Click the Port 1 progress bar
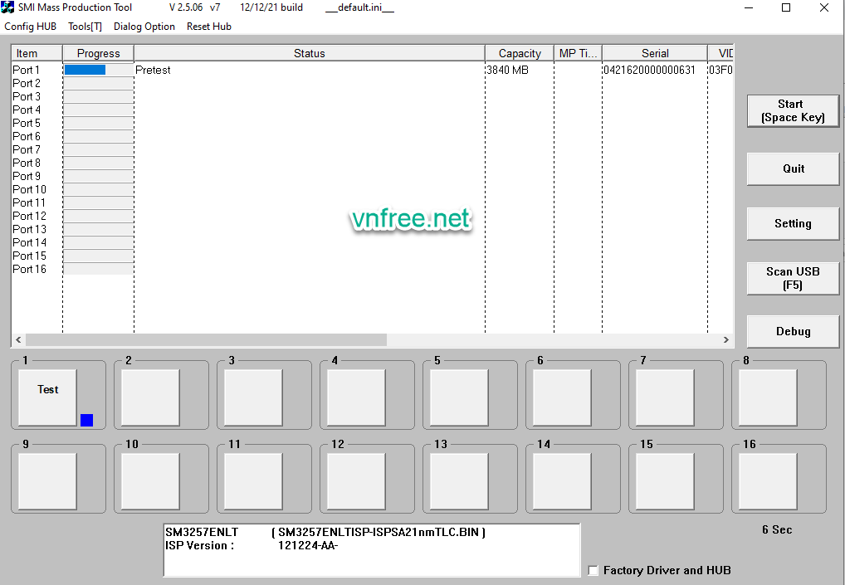Viewport: 845px width, 585px height. pyautogui.click(x=98, y=71)
